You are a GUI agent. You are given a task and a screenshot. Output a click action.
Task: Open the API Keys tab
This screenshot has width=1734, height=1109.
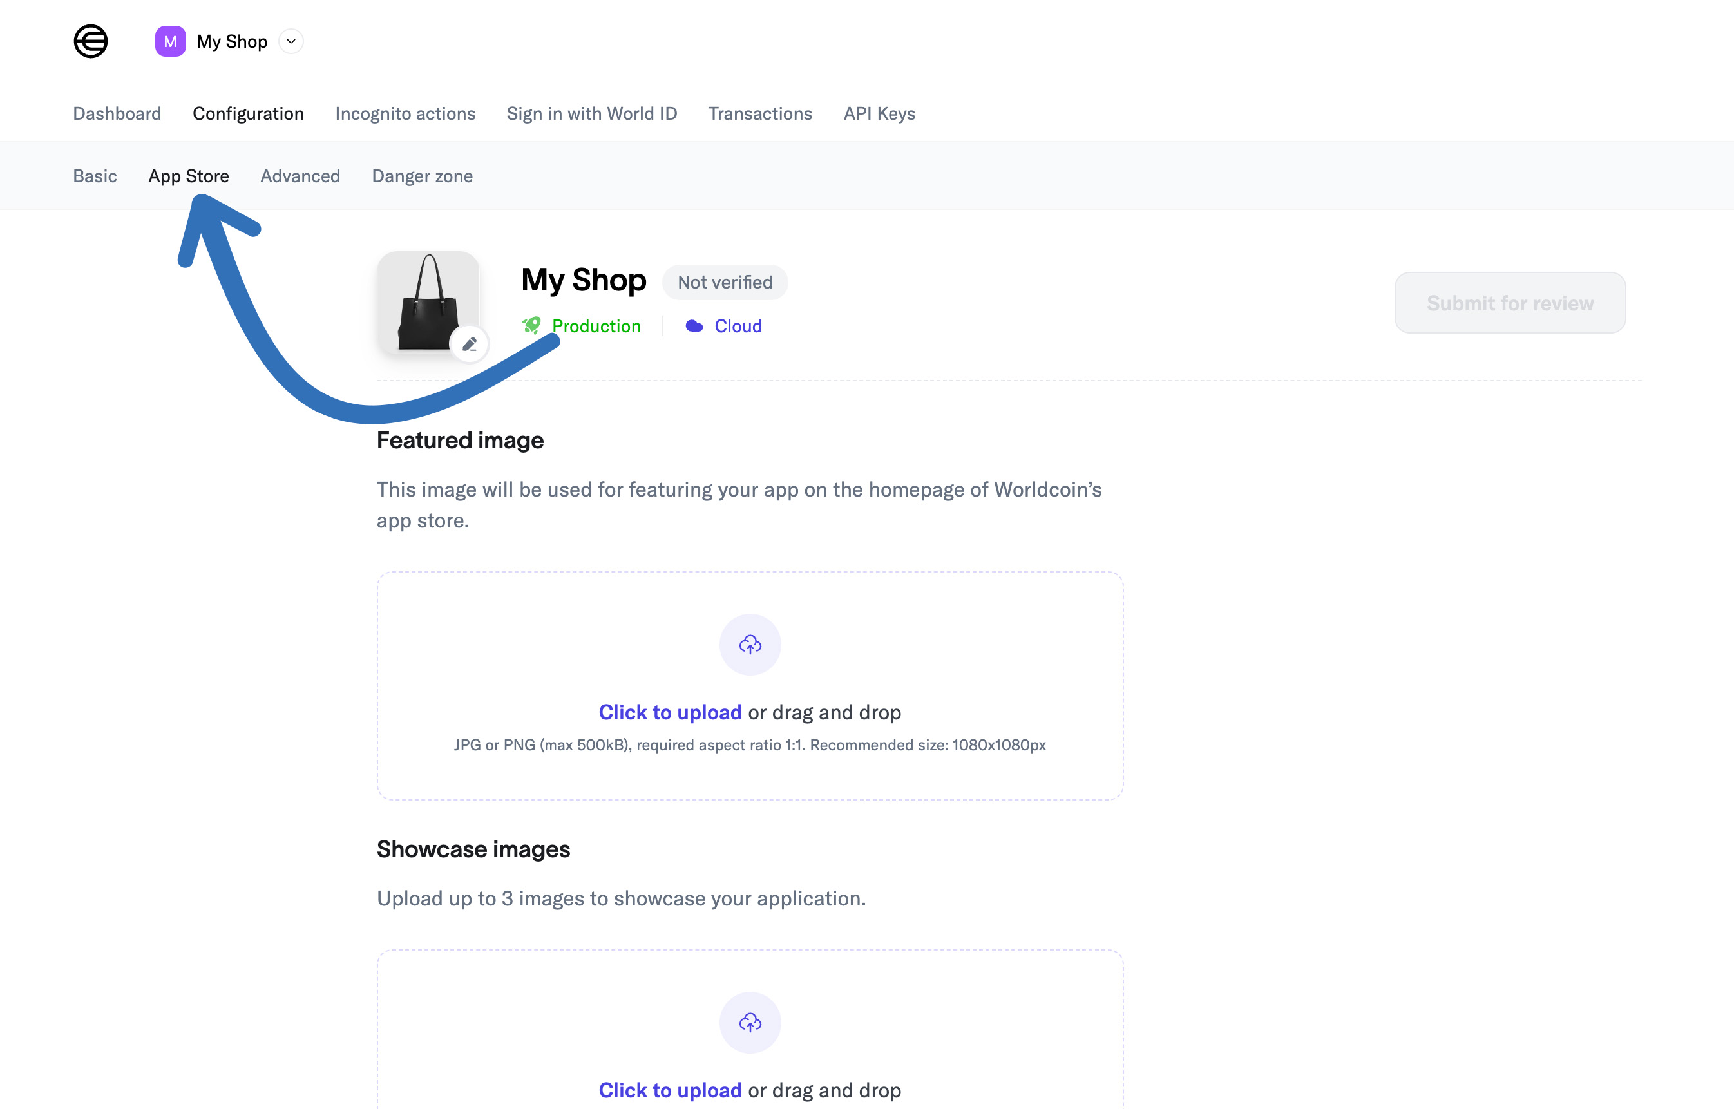pyautogui.click(x=879, y=113)
